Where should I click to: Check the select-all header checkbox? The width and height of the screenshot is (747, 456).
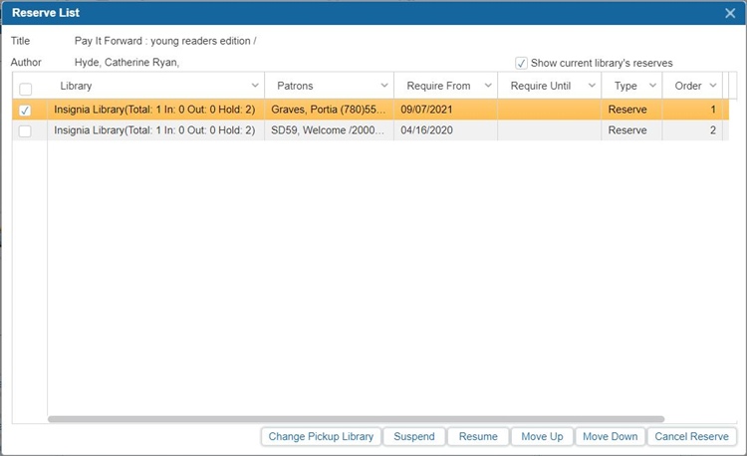[x=26, y=88]
